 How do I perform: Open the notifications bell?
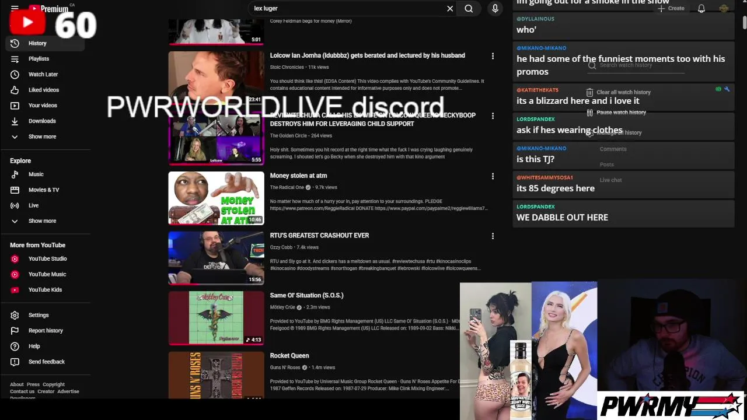(x=701, y=8)
